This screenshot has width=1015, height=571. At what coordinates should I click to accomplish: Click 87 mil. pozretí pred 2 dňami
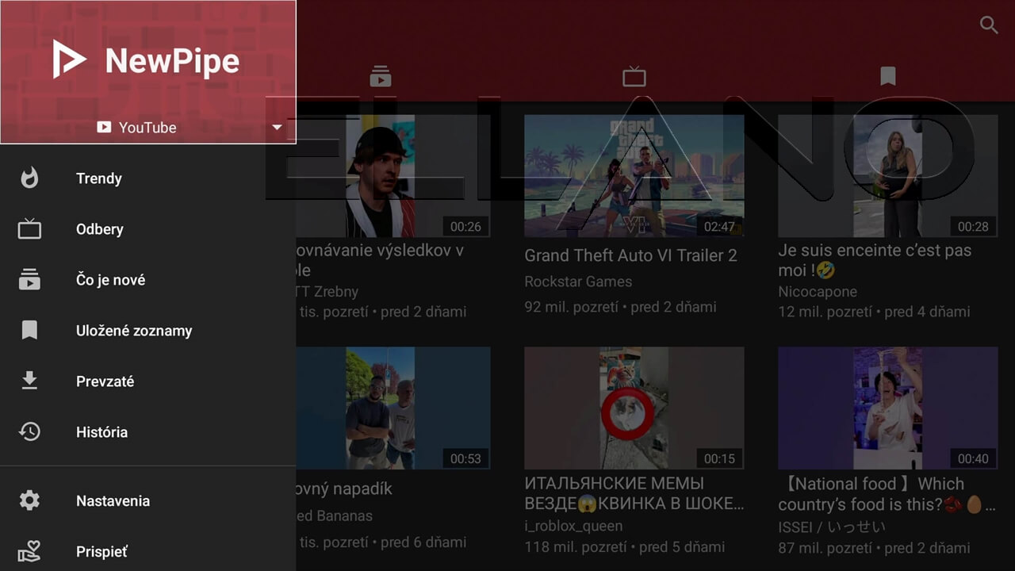(874, 546)
